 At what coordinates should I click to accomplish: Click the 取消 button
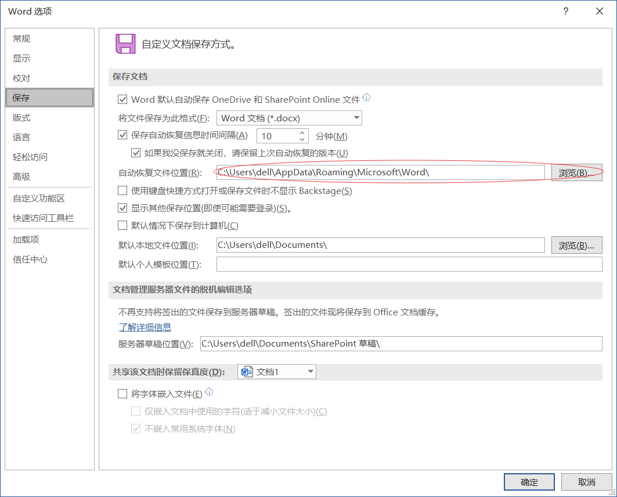[x=586, y=482]
